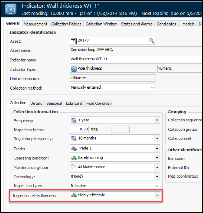Click the empty RBI field
Viewport: 203px width, 213px height.
click(120, 129)
